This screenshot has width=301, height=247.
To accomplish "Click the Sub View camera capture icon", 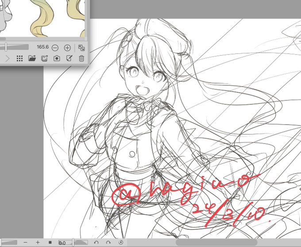I will click(57, 58).
